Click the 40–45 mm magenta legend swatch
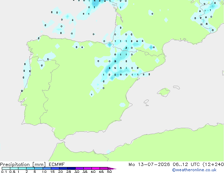The height and width of the screenshot is (173, 224). pyautogui.click(x=96, y=168)
